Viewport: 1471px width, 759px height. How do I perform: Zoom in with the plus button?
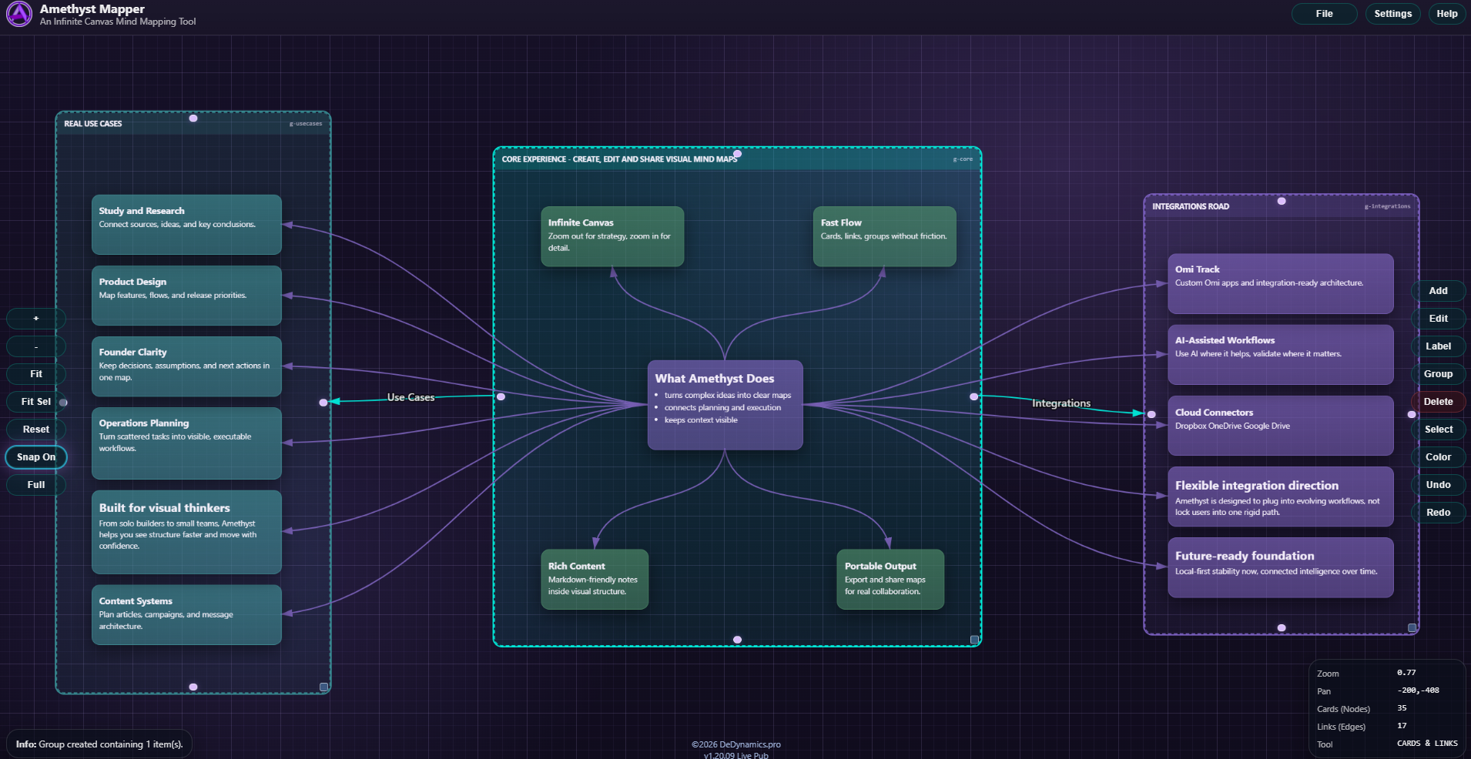[35, 319]
